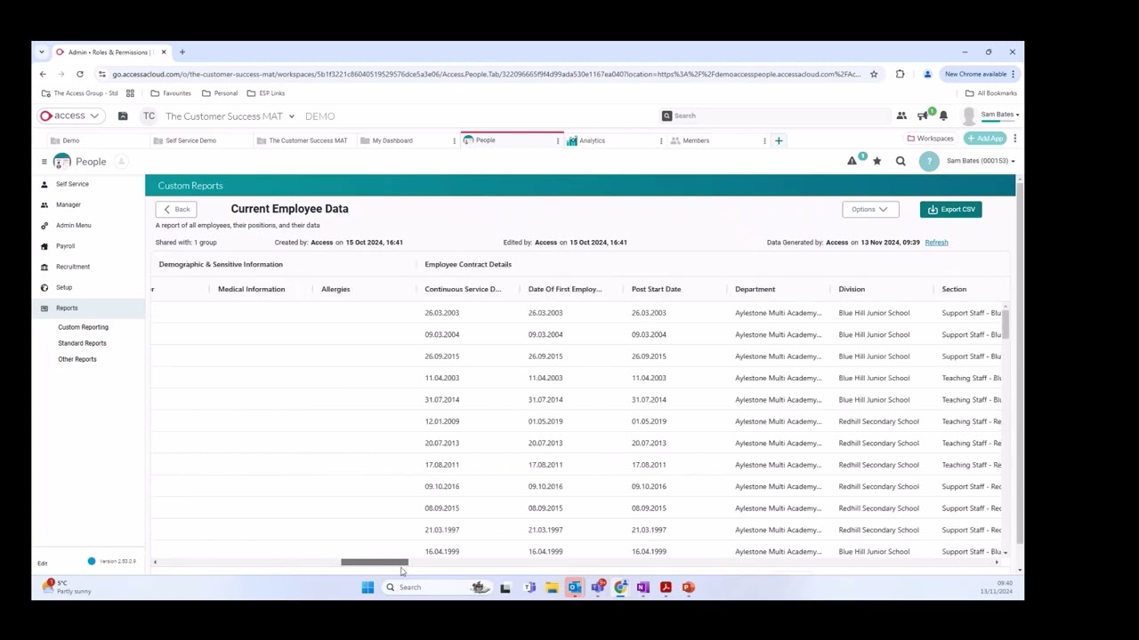Click the horizontal scrollbar right arrow
Viewport: 1139px width, 640px height.
tap(997, 562)
